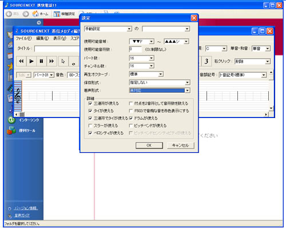Screen dimensions: 286x228
Task: Click the score vertical scrollbar up arrow
Action: [271, 73]
